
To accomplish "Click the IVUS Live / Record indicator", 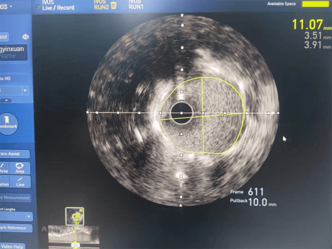I will (57, 5).
